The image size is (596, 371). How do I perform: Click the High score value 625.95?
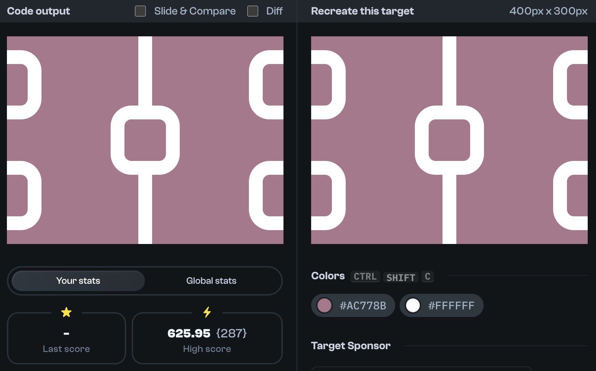click(x=189, y=333)
